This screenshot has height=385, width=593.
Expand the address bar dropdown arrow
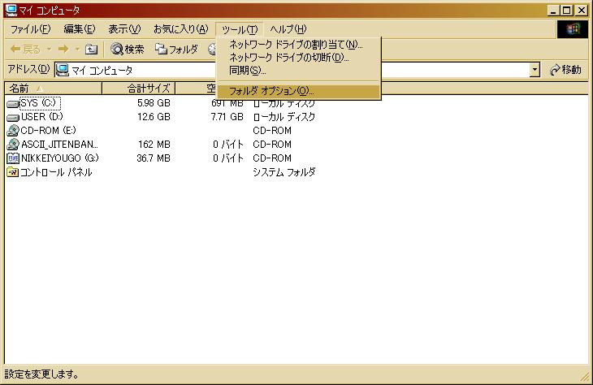tap(535, 70)
